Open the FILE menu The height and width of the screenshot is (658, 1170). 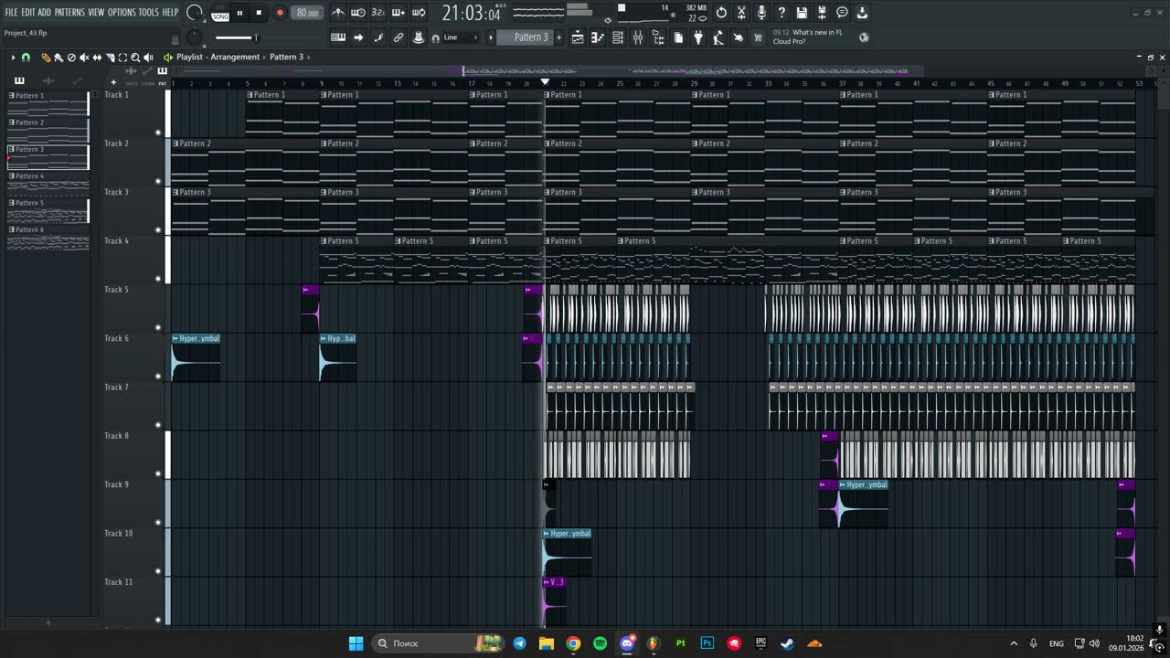[x=11, y=12]
